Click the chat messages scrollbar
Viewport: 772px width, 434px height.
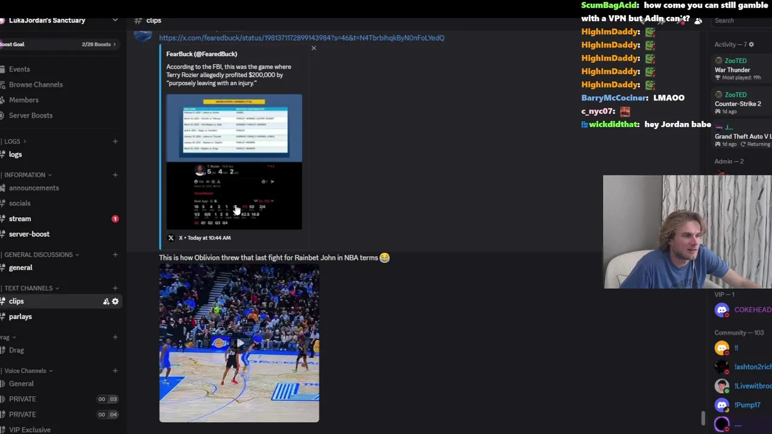click(x=703, y=418)
